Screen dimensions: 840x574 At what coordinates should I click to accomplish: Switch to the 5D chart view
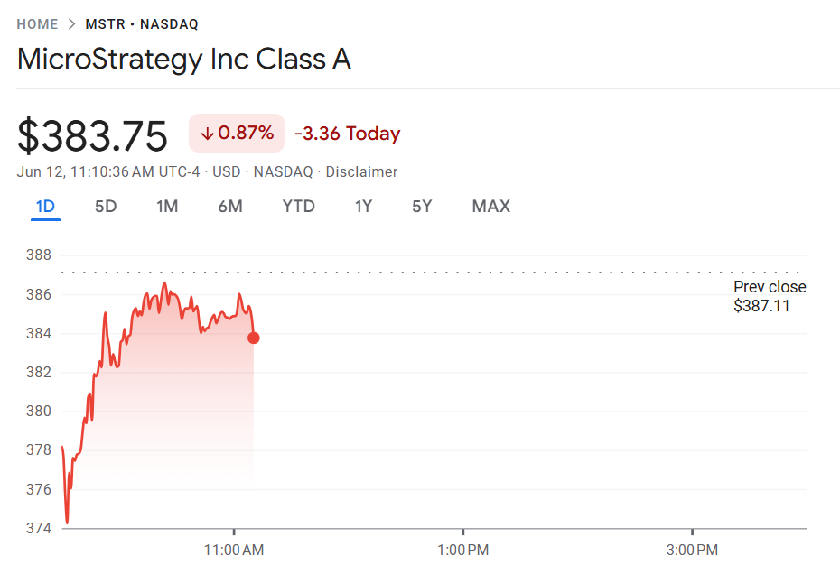pos(106,206)
